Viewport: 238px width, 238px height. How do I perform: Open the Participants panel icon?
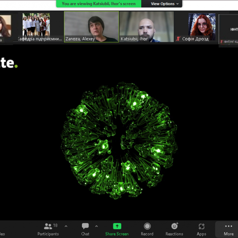pyautogui.click(x=48, y=226)
